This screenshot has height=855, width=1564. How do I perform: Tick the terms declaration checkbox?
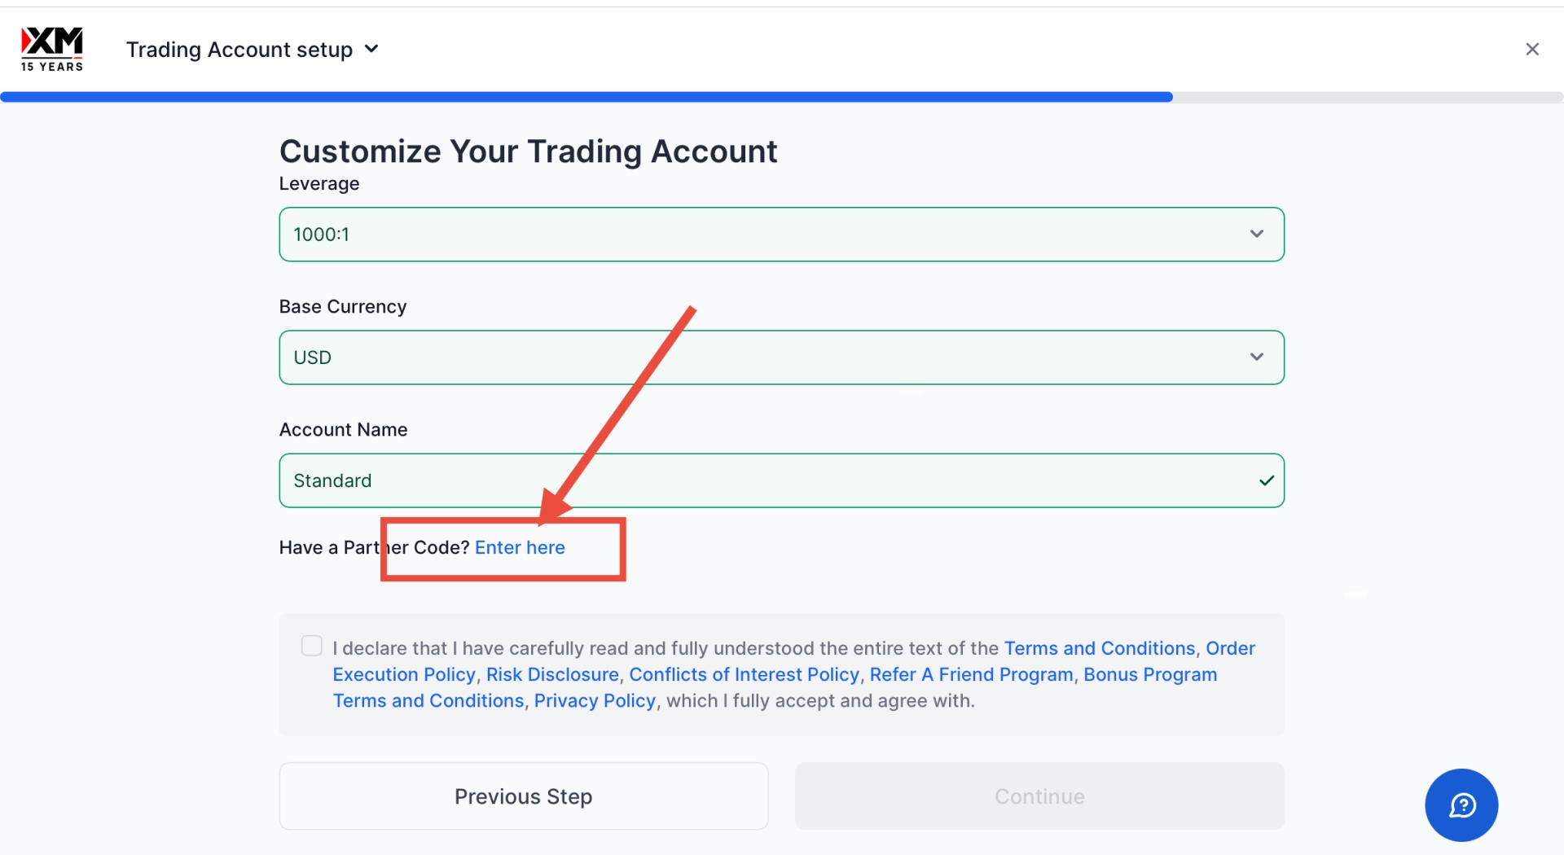tap(311, 647)
